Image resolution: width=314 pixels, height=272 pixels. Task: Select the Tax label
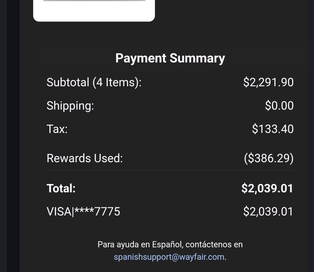pos(57,129)
